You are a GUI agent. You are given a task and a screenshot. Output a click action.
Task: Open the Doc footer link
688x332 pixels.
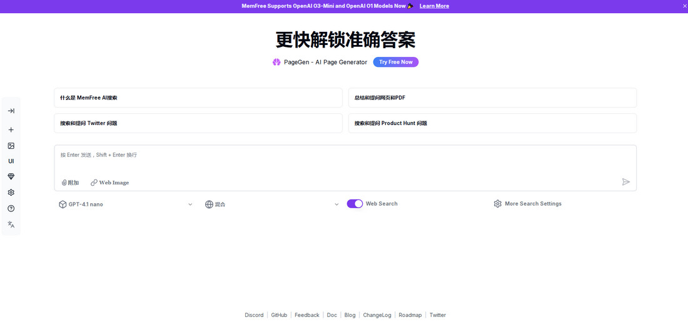pos(332,315)
